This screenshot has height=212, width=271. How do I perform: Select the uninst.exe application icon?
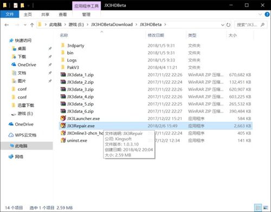pos(63,140)
